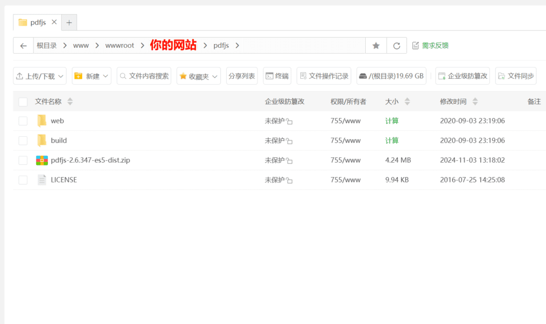
Task: Open the build folder
Action: point(59,140)
